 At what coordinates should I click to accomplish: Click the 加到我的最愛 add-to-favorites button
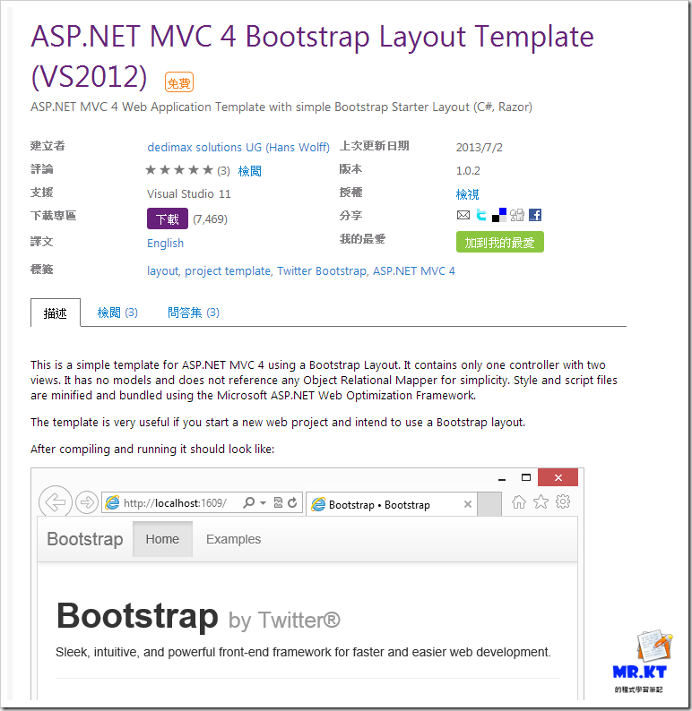(499, 242)
